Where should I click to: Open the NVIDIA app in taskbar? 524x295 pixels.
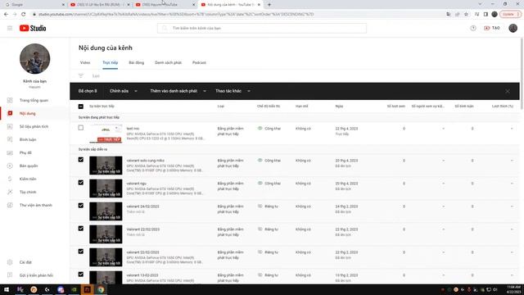pos(74,289)
